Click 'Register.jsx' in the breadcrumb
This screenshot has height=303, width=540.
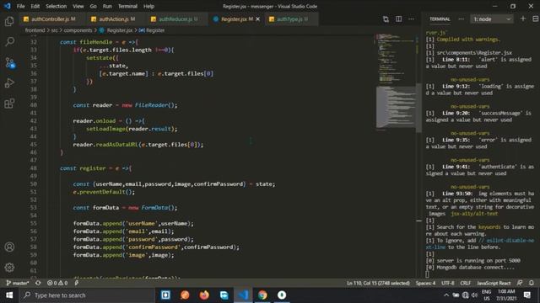click(x=119, y=30)
